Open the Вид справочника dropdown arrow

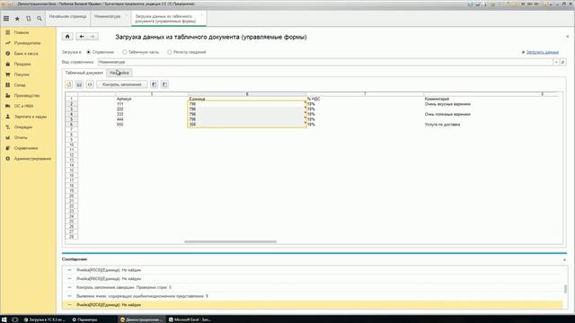(x=556, y=62)
